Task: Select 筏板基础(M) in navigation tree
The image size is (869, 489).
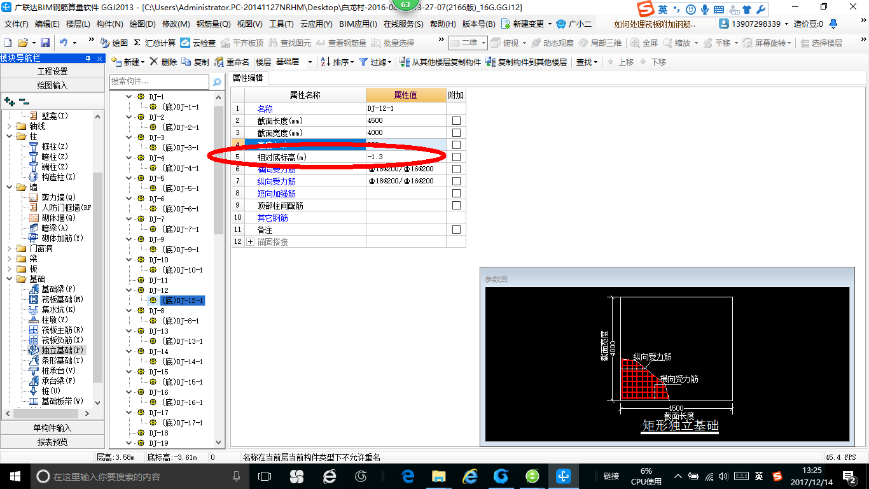Action: tap(56, 299)
